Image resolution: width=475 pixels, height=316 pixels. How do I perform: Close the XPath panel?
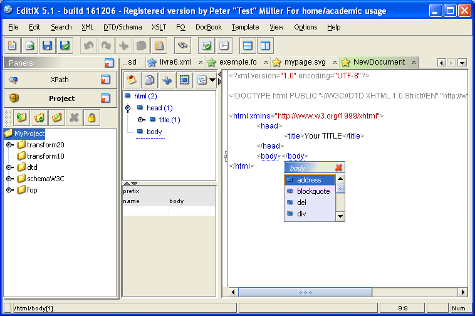(x=105, y=80)
